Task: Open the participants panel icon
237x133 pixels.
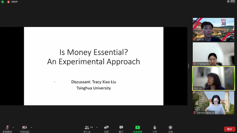Action: pos(87,127)
